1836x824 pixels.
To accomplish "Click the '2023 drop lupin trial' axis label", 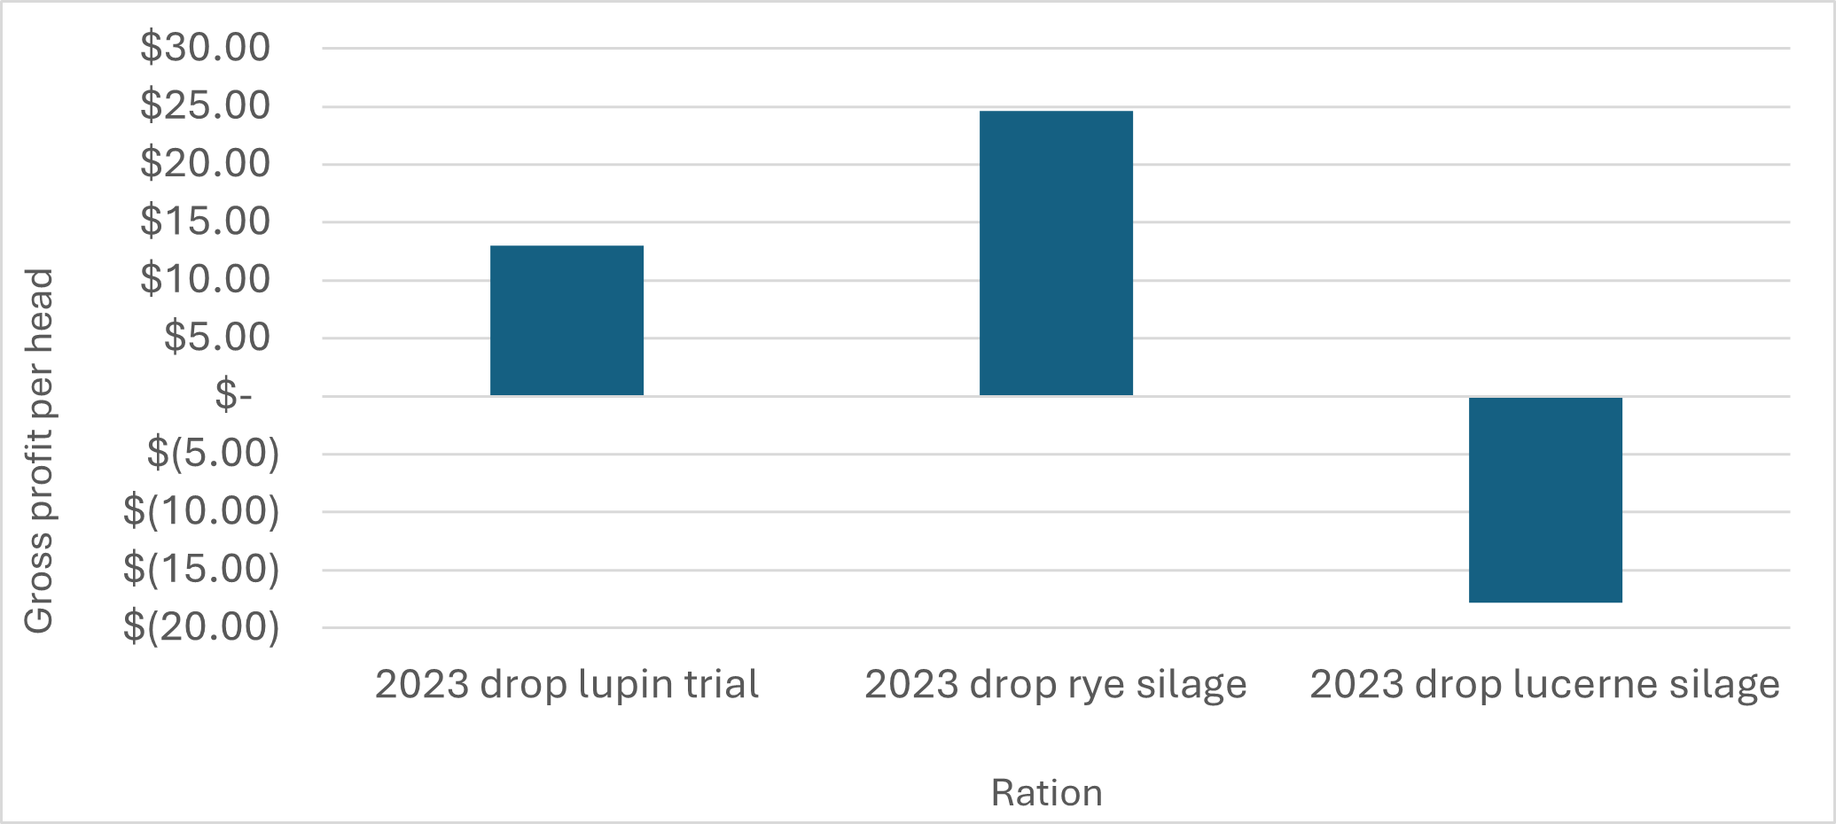I will [566, 684].
